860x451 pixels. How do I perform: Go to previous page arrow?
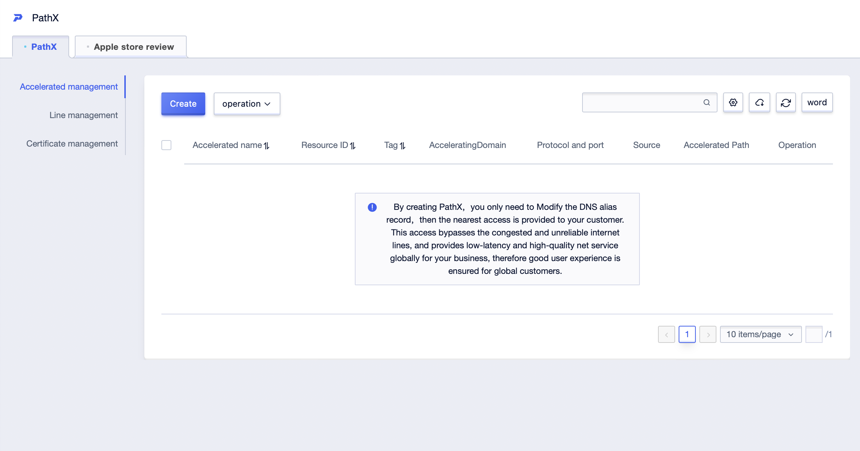click(667, 334)
